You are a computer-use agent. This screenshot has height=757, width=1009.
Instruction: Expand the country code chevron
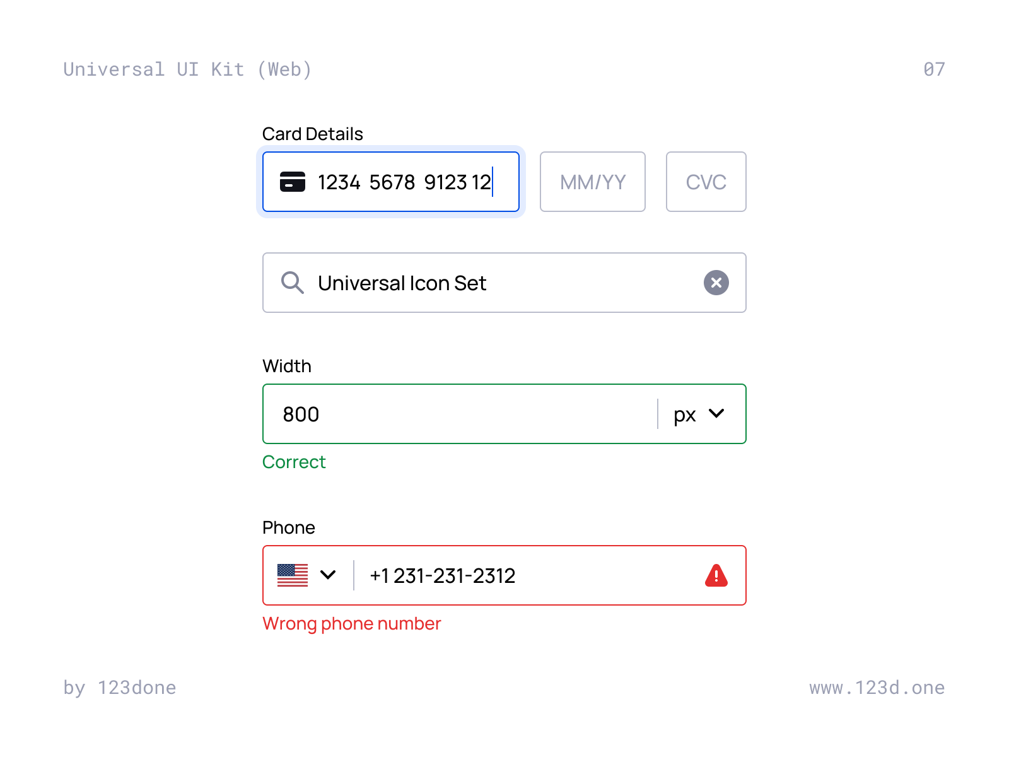(328, 575)
